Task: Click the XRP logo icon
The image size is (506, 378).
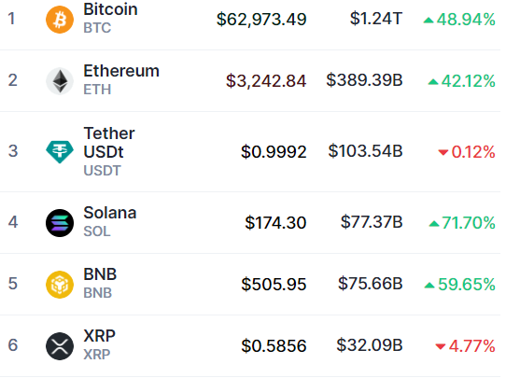Action: [x=60, y=346]
